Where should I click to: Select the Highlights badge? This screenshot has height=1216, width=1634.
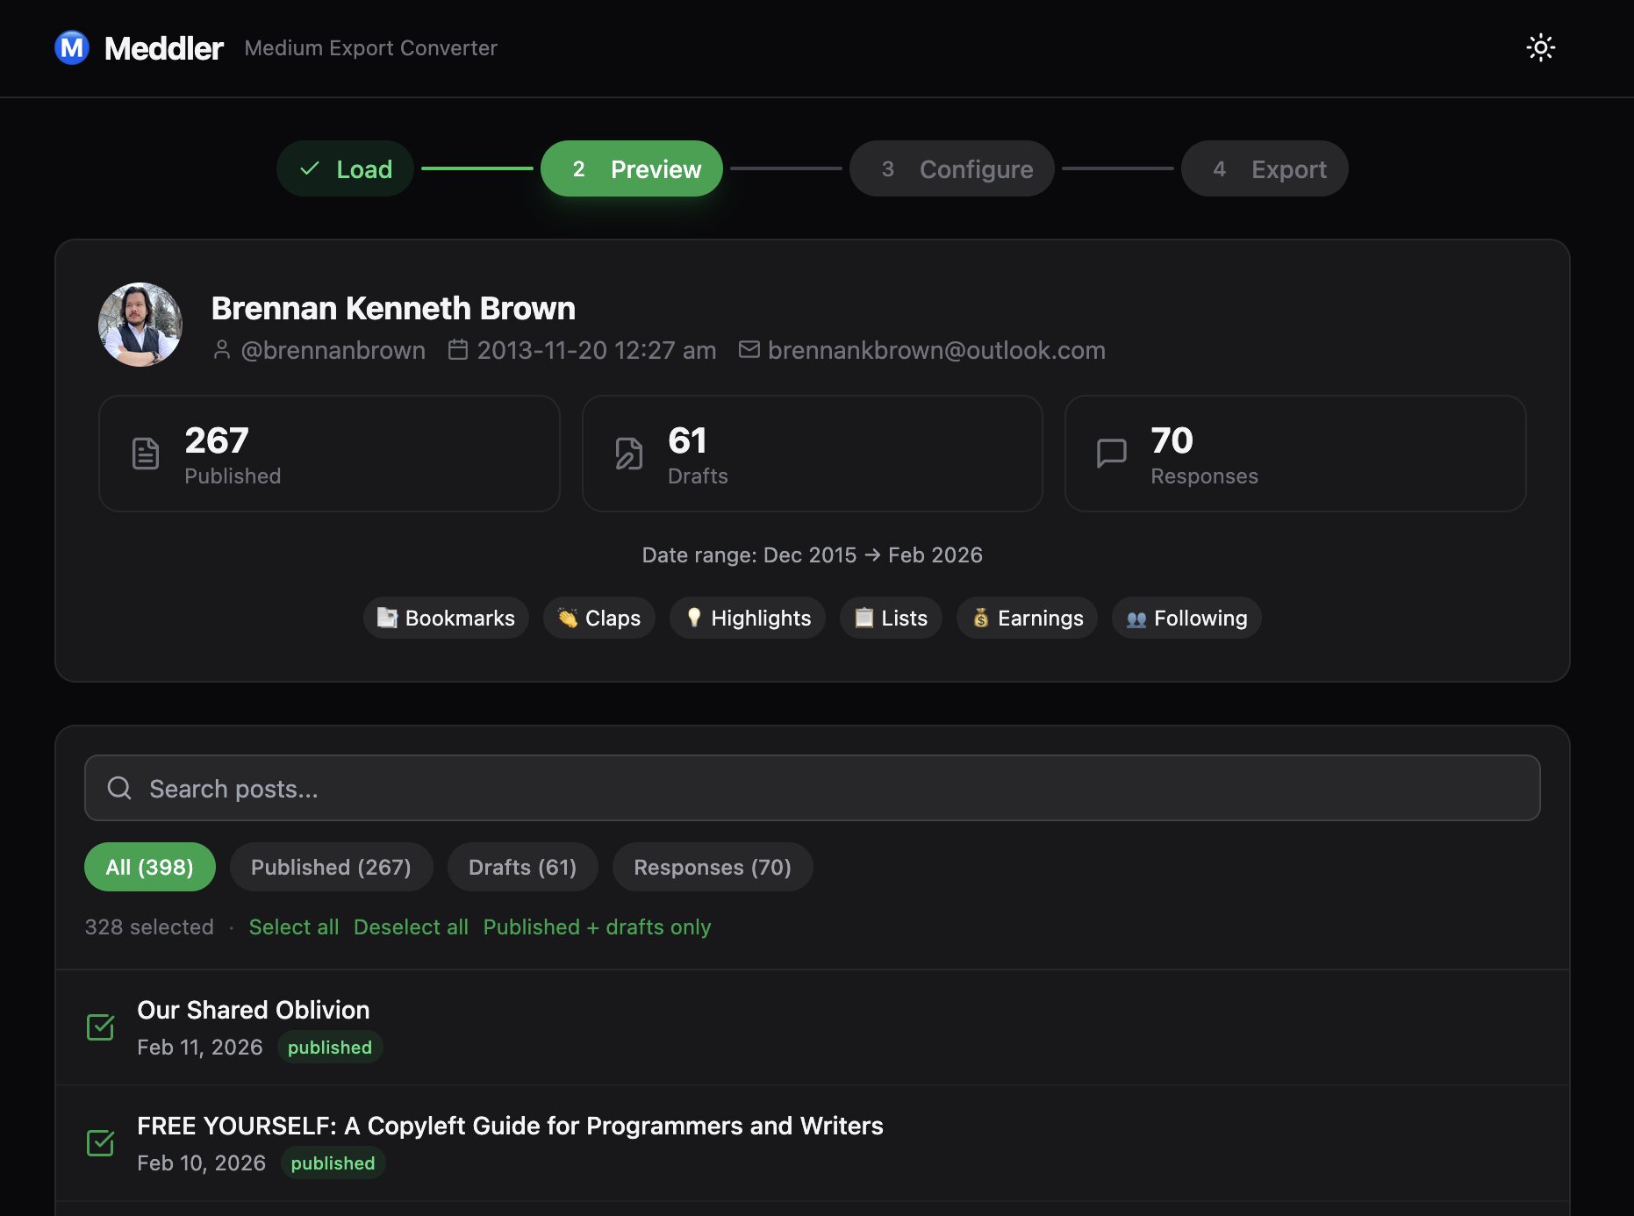point(747,618)
